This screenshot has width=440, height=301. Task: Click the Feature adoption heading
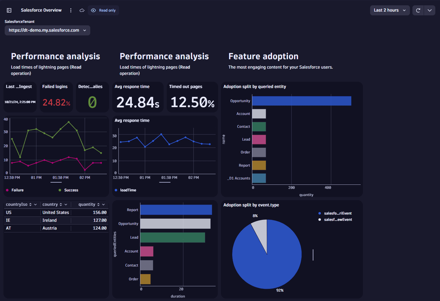point(264,56)
